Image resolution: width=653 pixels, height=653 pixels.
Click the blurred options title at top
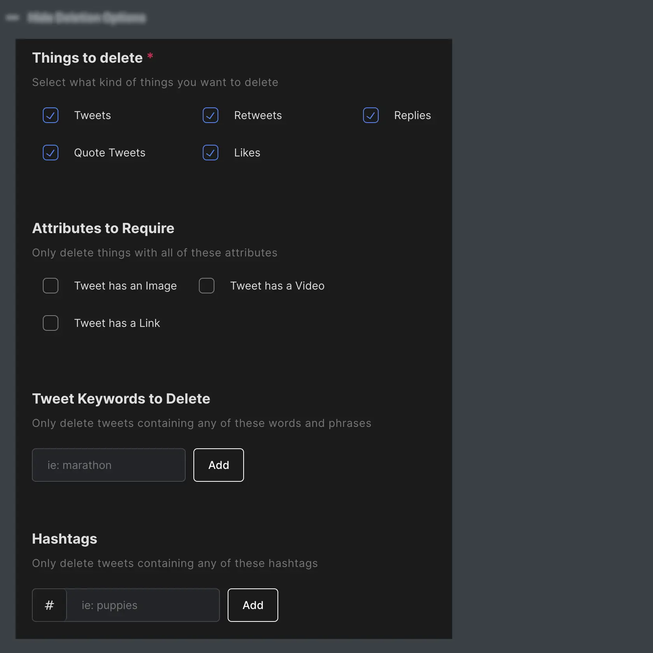87,18
